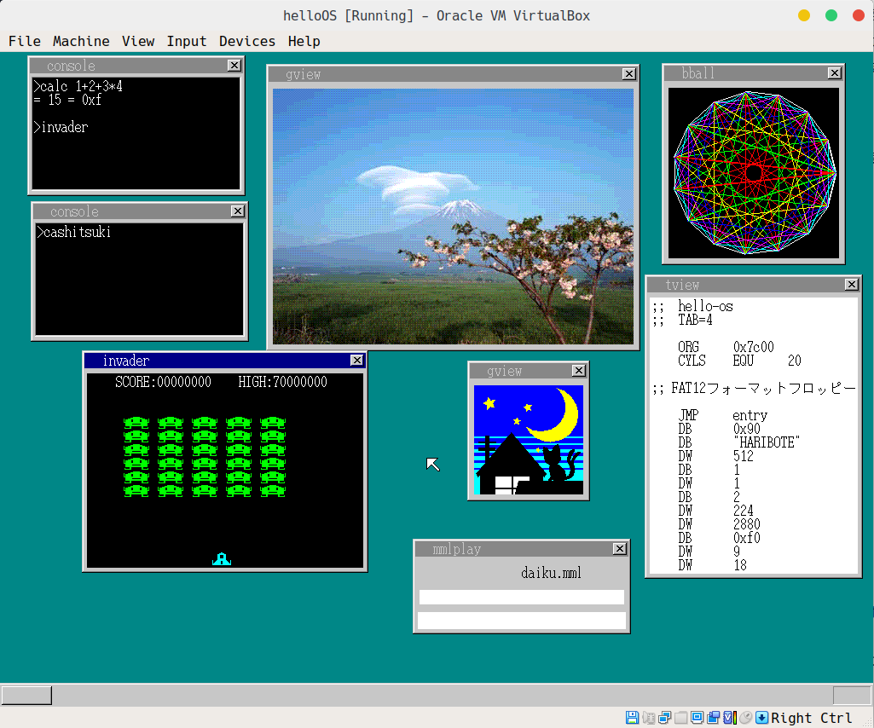The width and height of the screenshot is (874, 728).
Task: Expand the Input menu
Action: (187, 41)
